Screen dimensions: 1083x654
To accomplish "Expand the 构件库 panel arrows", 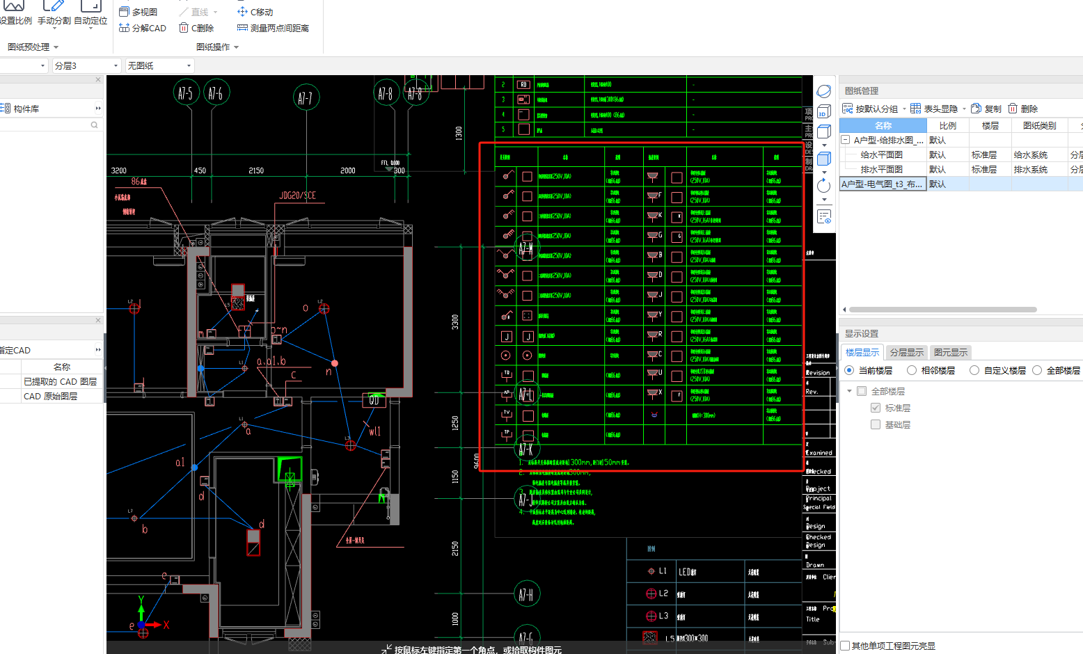I will click(x=98, y=109).
